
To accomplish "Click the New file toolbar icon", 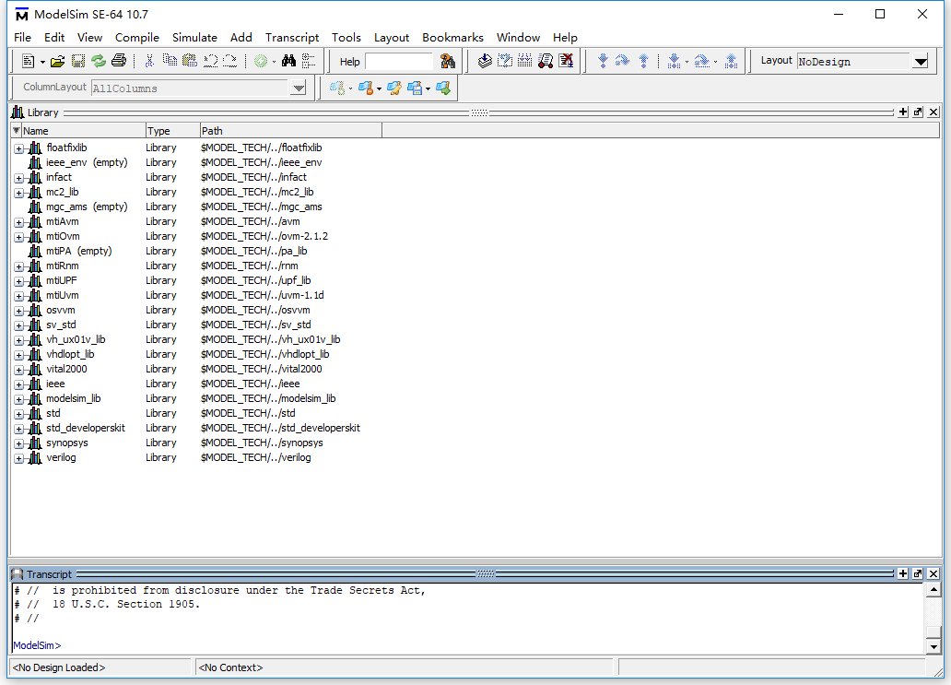I will [x=28, y=61].
